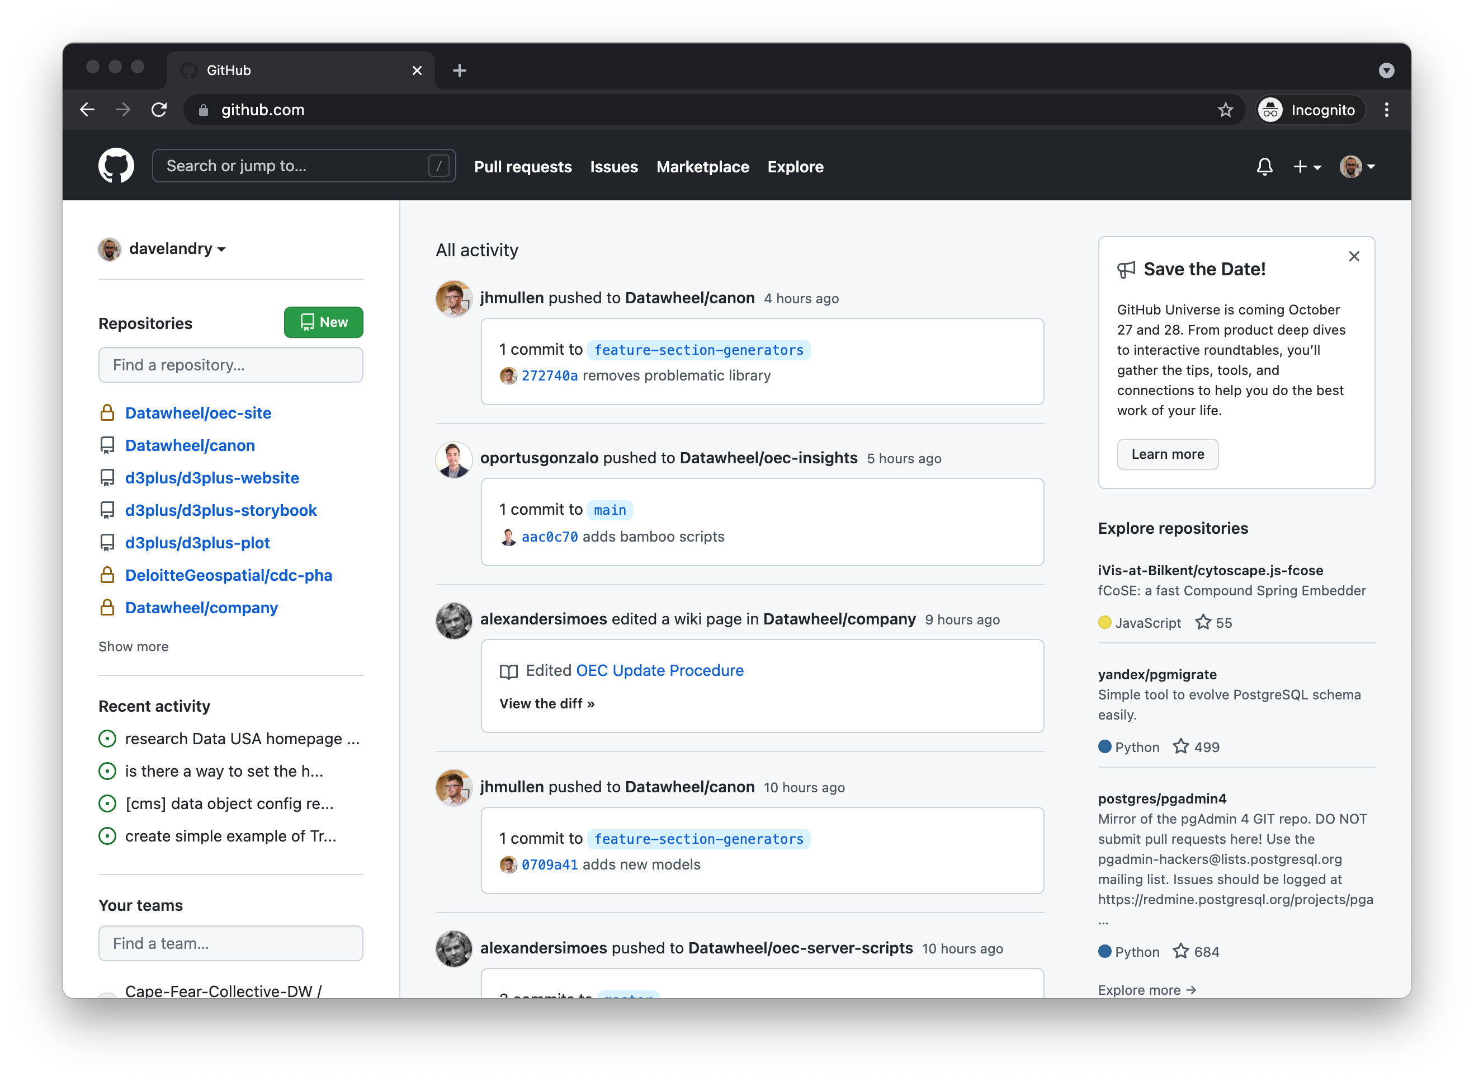Open Datawheel/oec-insights from the oportusgonzalo push
Screen dimensions: 1474x1081
[x=768, y=458]
